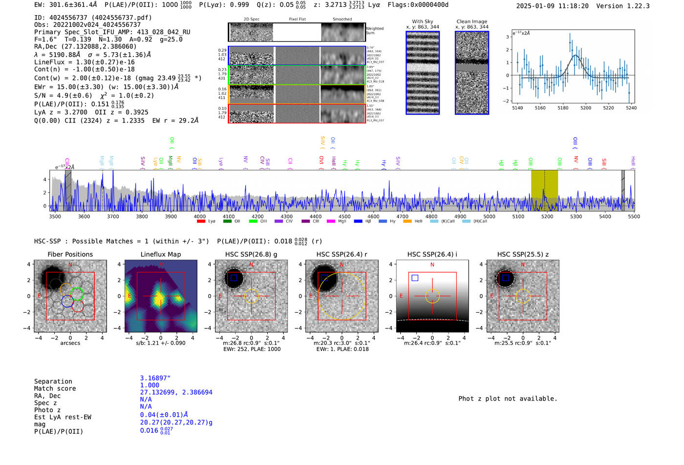The height and width of the screenshot is (465, 684).
Task: Click the timestamp '2025-01-09 11:18:20'
Action: [553, 6]
